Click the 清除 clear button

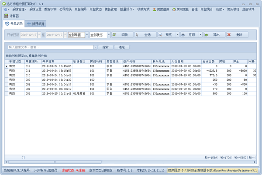click(122, 47)
